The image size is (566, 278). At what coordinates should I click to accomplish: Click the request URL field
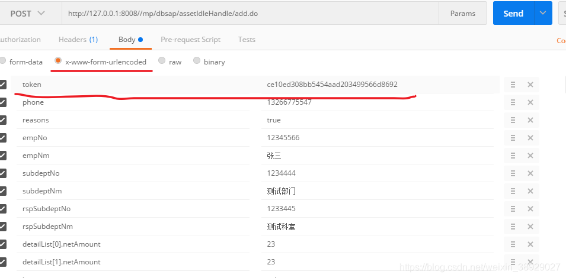[250, 14]
